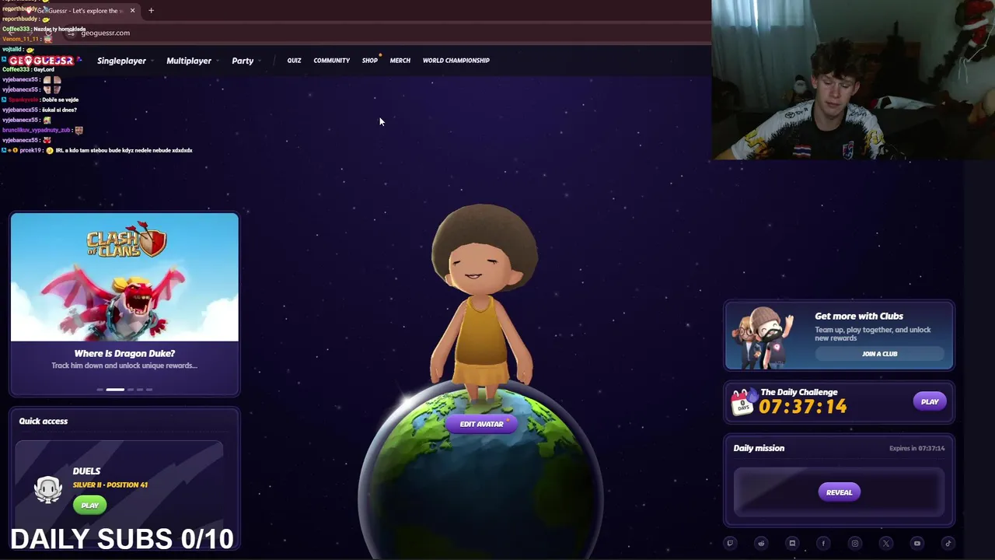This screenshot has height=560, width=995.
Task: Open the World Championship page
Action: tap(456, 61)
